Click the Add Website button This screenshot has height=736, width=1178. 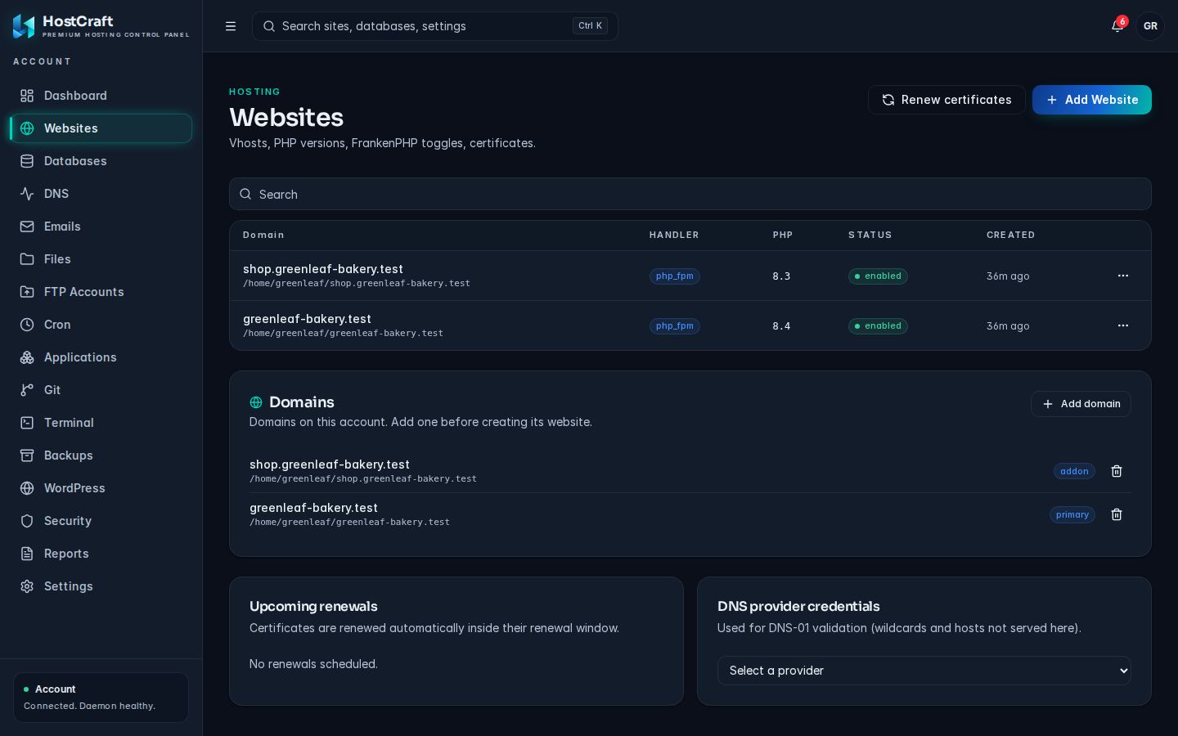pyautogui.click(x=1092, y=100)
